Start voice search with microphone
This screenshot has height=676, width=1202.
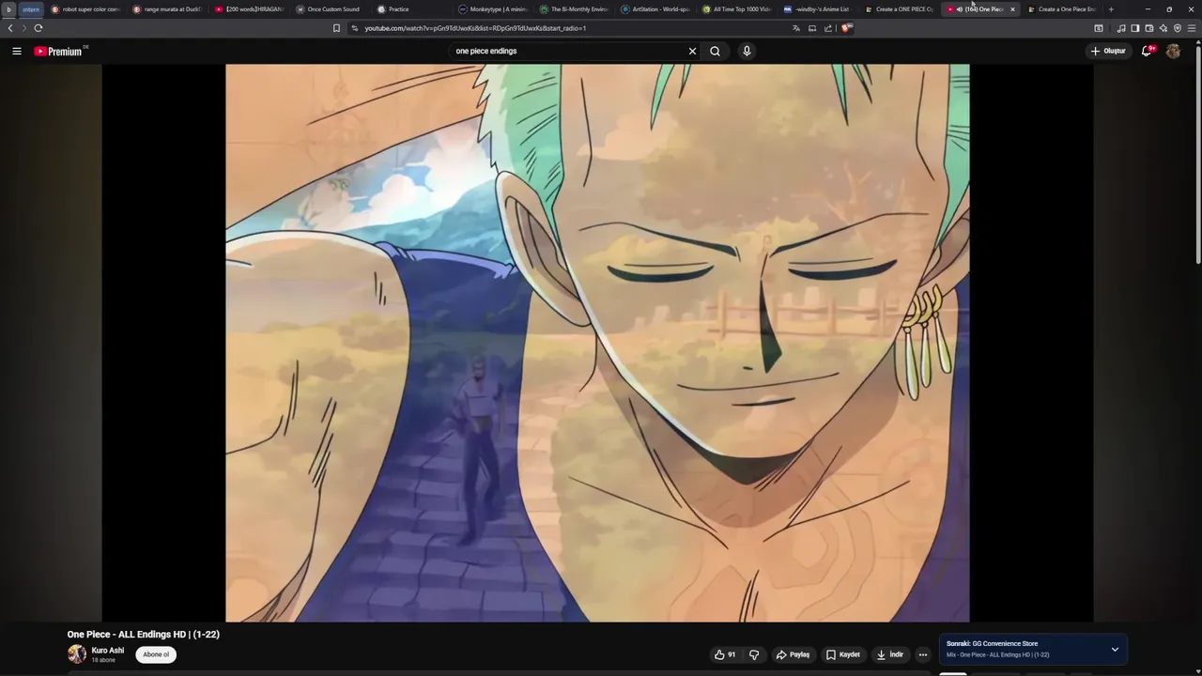coord(747,51)
